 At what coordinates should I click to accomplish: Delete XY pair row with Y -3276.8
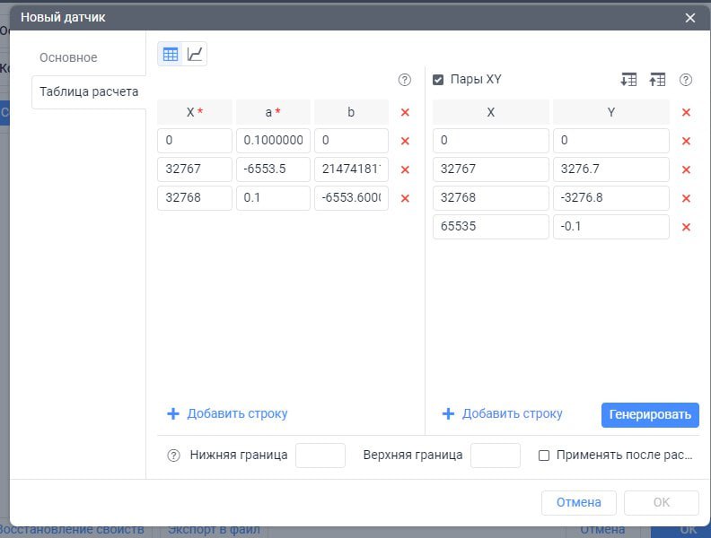pos(686,198)
